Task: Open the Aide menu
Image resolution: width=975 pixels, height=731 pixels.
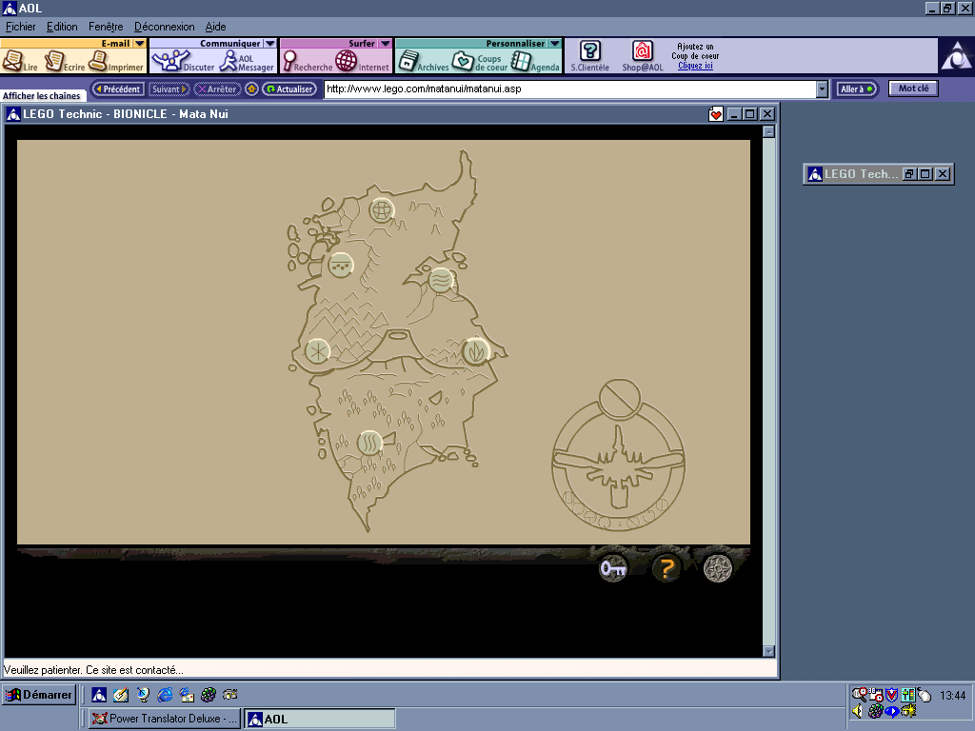Action: coord(216,27)
